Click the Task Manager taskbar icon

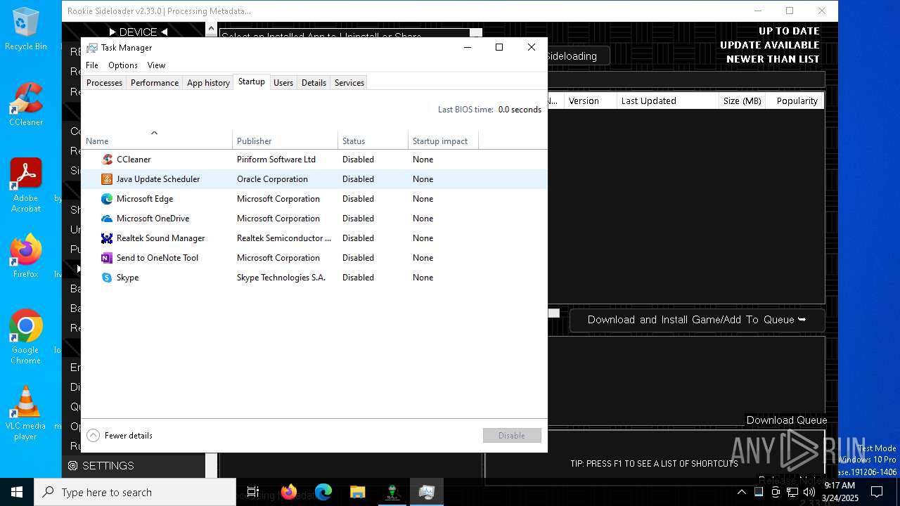click(x=427, y=492)
